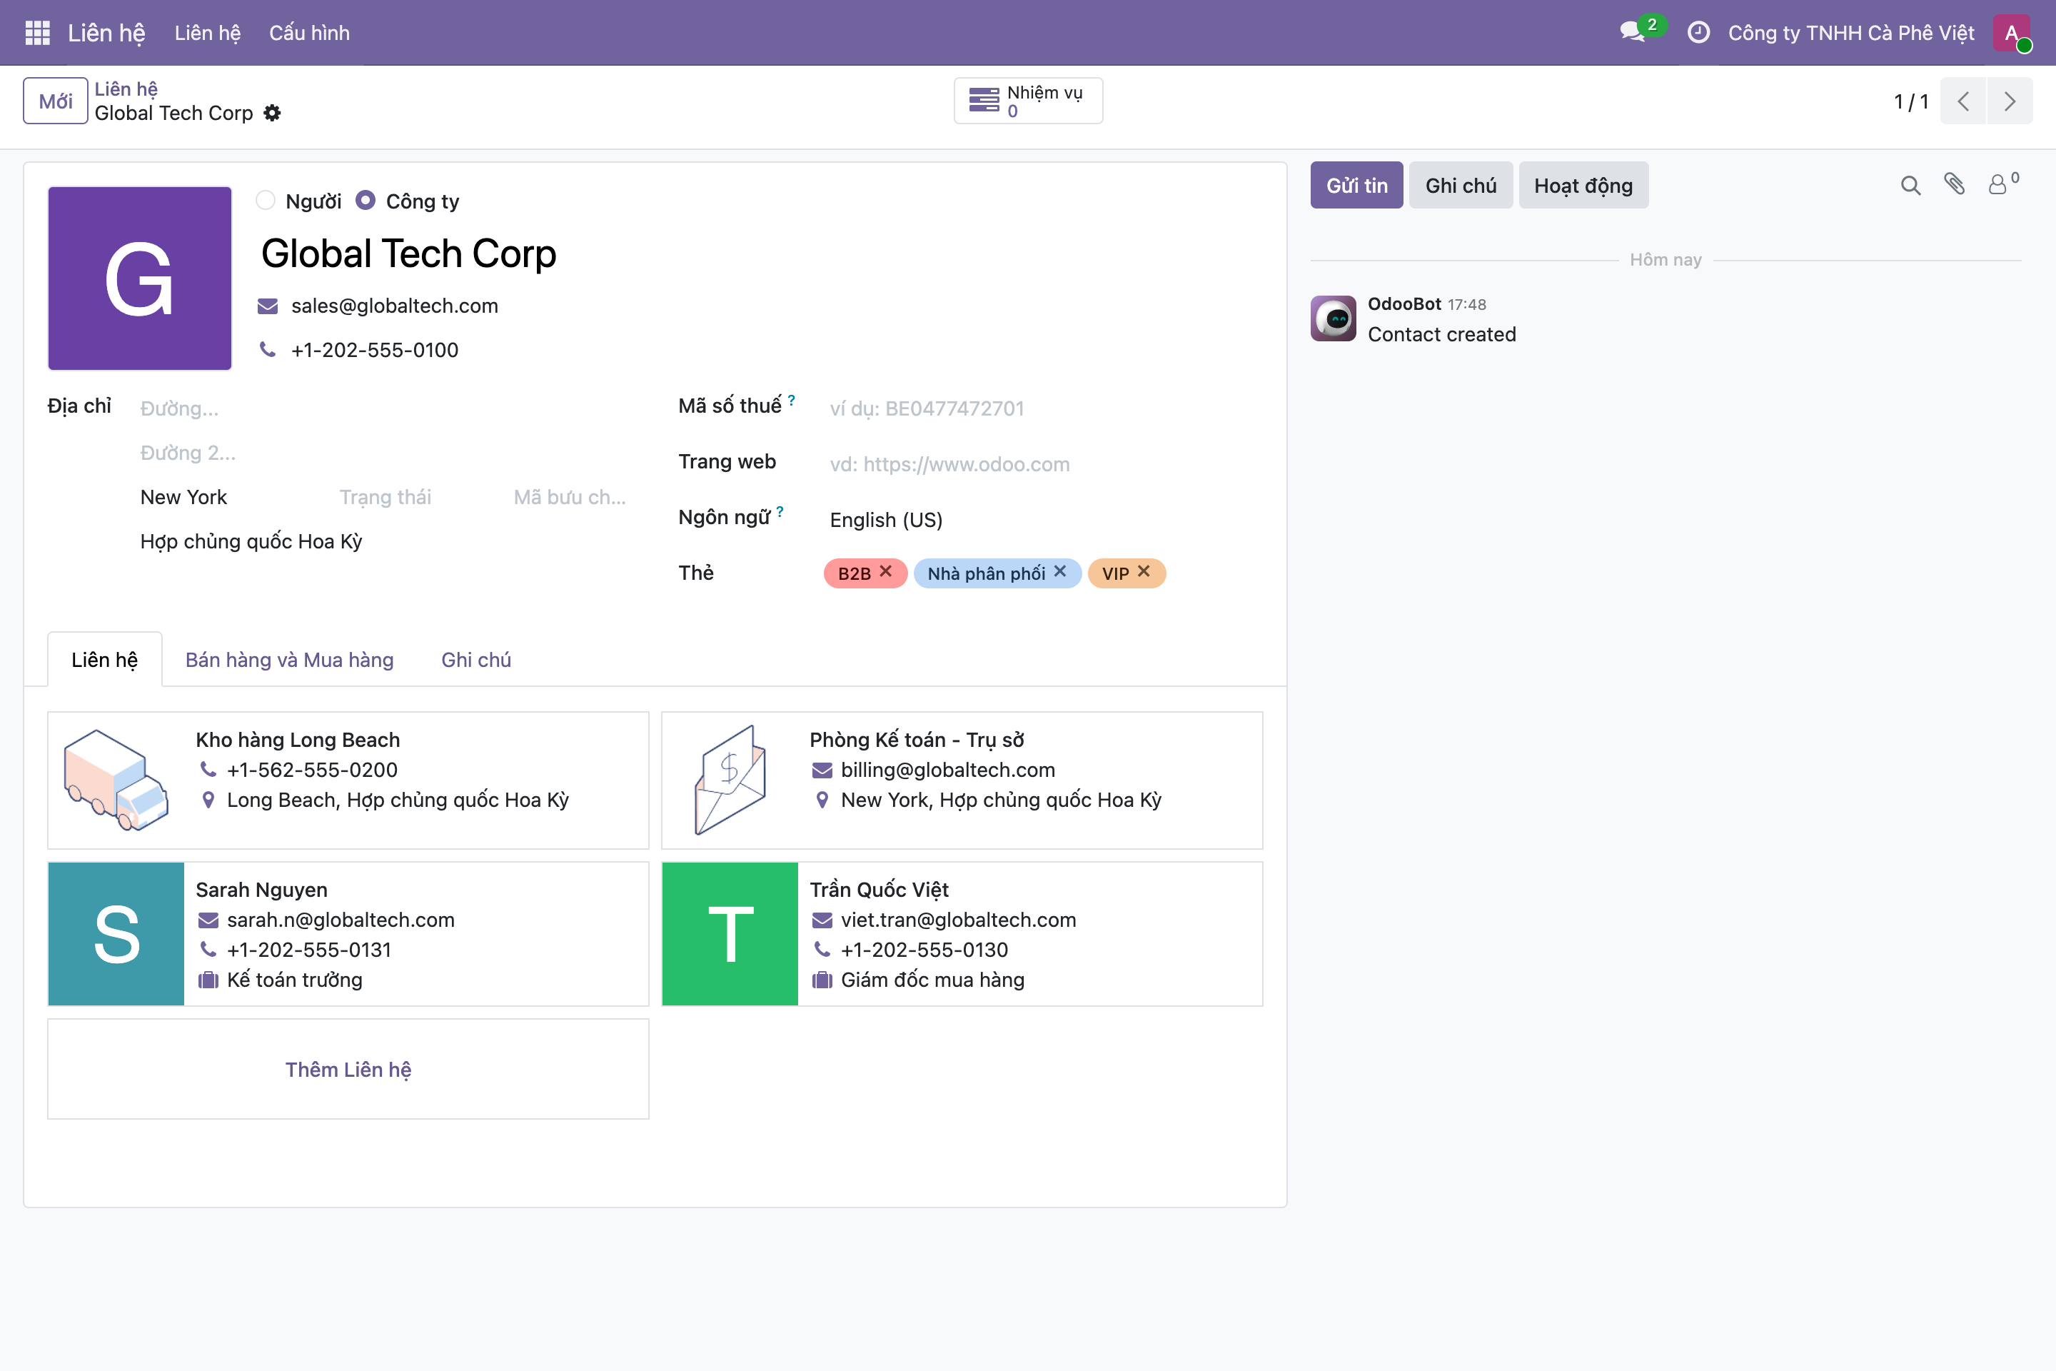Click the invoice envelope icon for Phòng Kế toán

click(x=731, y=780)
